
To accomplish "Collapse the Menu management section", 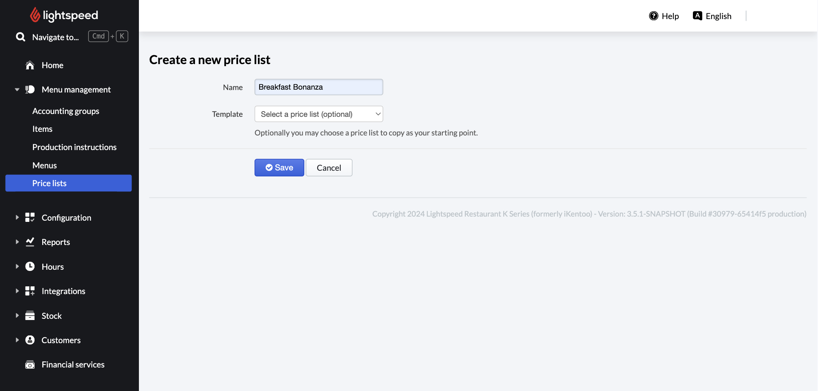I will click(17, 90).
